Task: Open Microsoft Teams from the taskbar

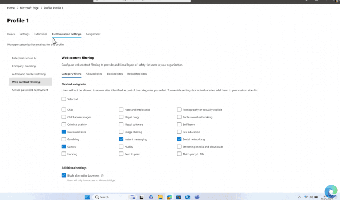Action: 197,197
